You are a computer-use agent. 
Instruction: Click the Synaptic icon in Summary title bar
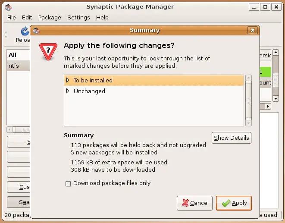[36, 30]
